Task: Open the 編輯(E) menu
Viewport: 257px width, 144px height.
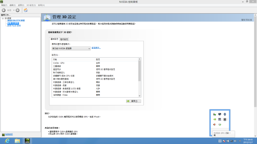Action: pos(12,5)
